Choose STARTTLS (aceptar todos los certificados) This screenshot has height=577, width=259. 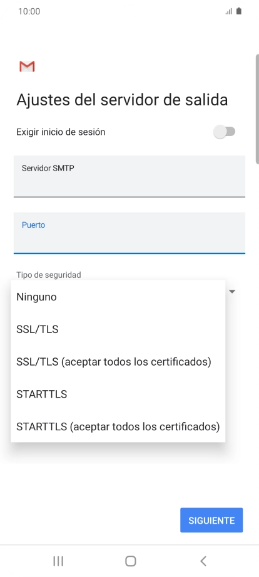(x=118, y=426)
